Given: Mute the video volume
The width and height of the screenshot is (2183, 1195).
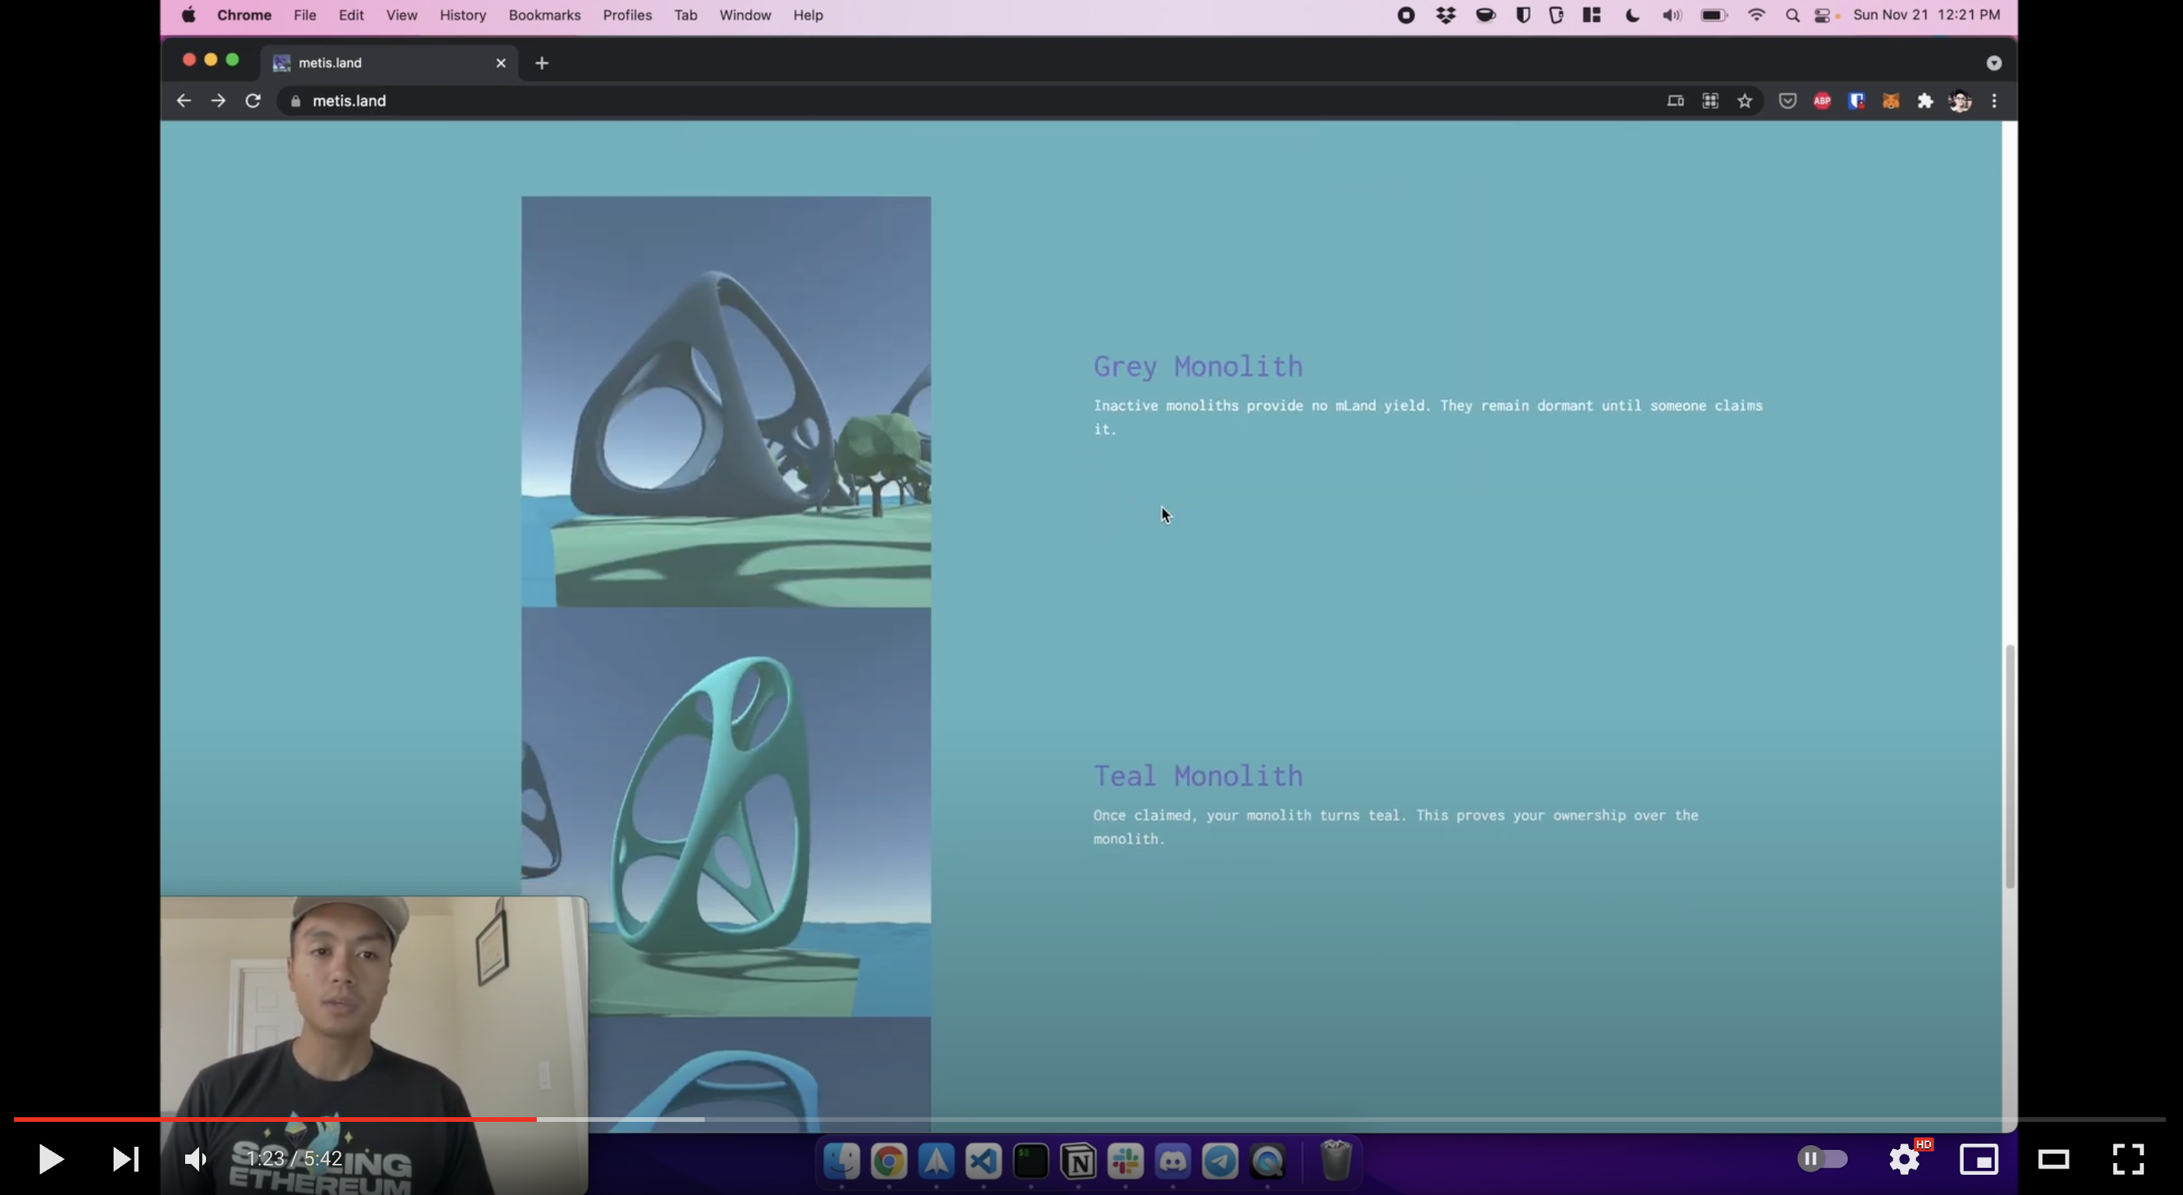Looking at the screenshot, I should coord(196,1158).
